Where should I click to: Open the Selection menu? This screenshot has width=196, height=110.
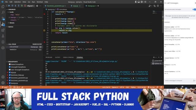pyautogui.click(x=17, y=2)
